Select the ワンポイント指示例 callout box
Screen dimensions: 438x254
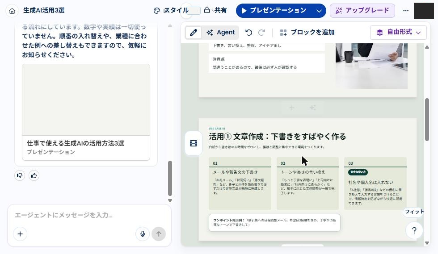[274, 223]
